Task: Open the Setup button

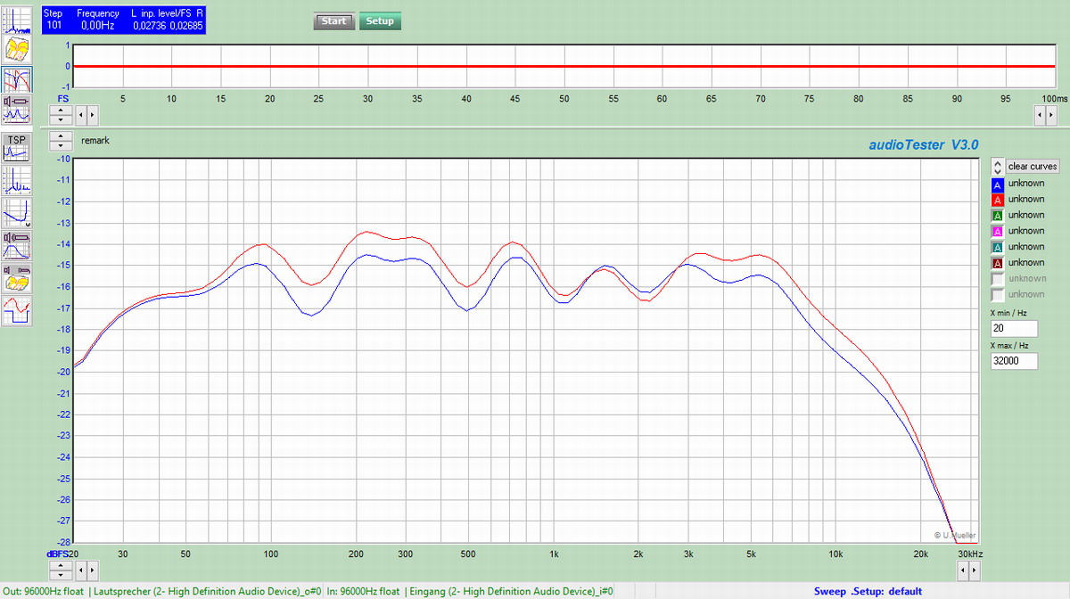Action: click(x=380, y=21)
